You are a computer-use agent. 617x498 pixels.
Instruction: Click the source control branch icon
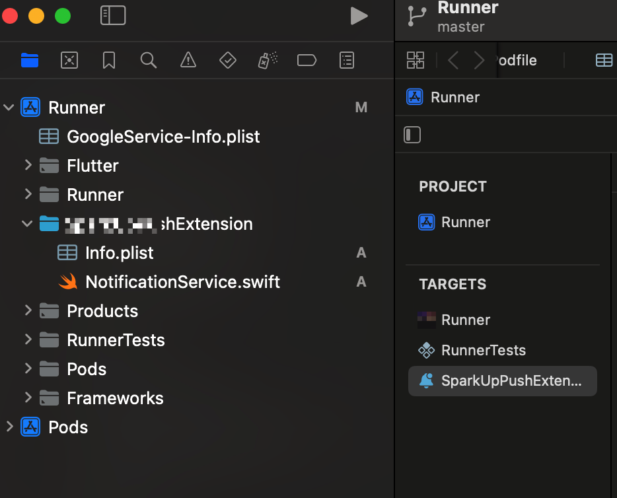coord(417,16)
